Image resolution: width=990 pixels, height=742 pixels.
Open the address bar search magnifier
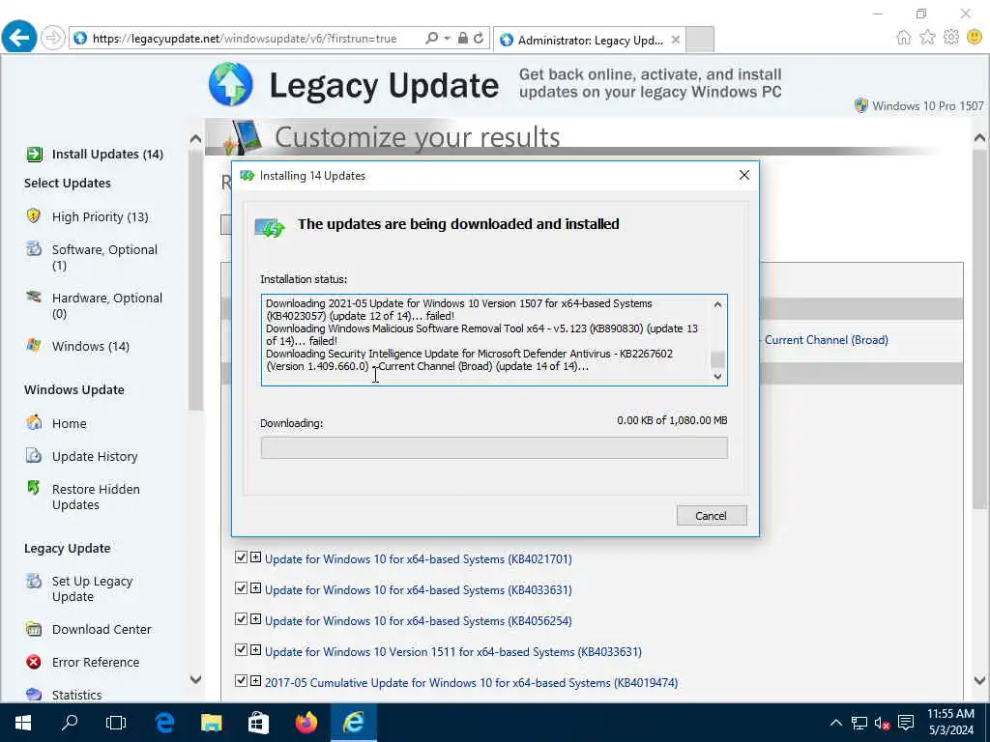(432, 38)
